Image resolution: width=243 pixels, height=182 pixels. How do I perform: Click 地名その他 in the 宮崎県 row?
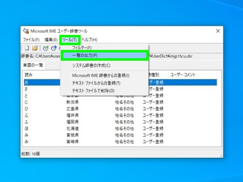pyautogui.click(x=124, y=142)
